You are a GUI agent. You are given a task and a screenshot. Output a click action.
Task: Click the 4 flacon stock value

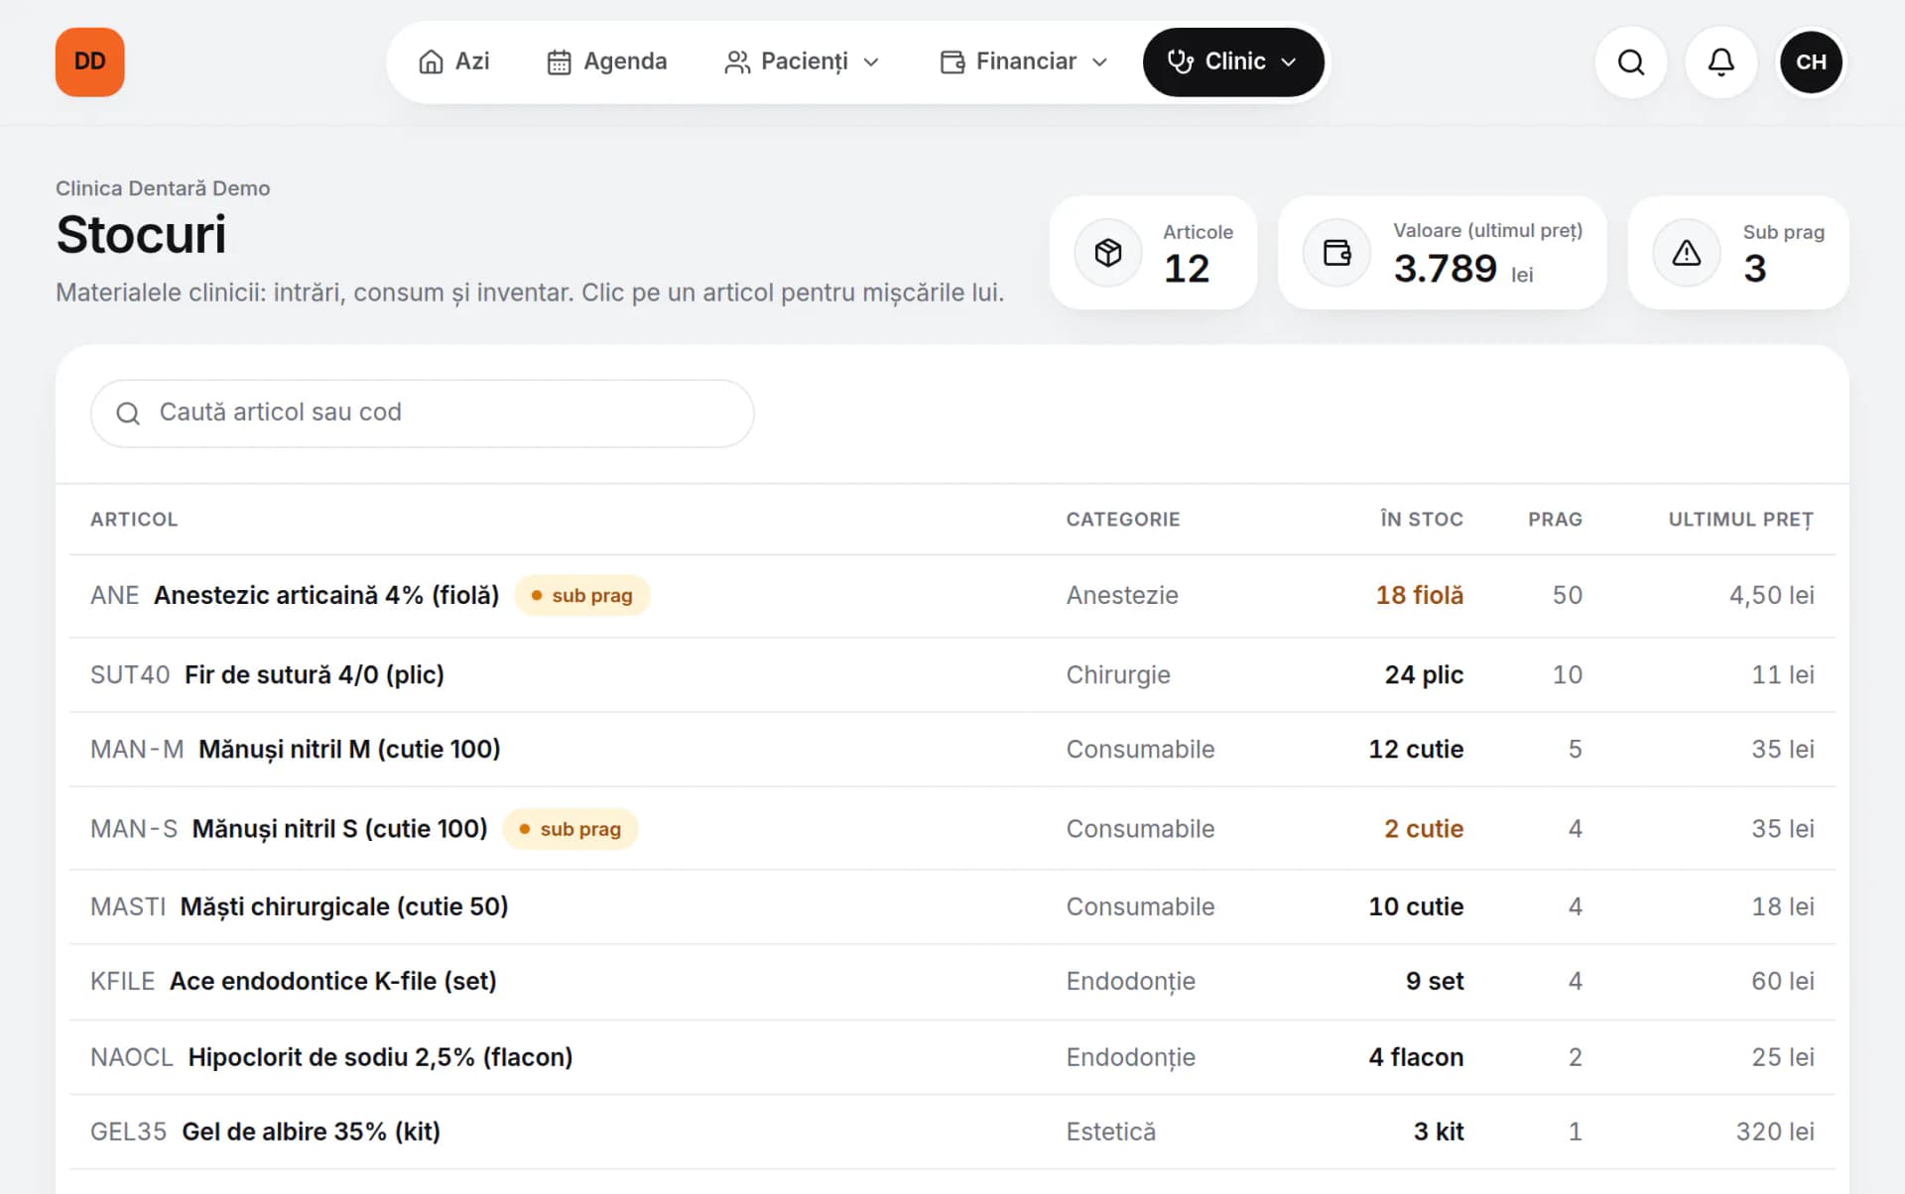pos(1416,1057)
